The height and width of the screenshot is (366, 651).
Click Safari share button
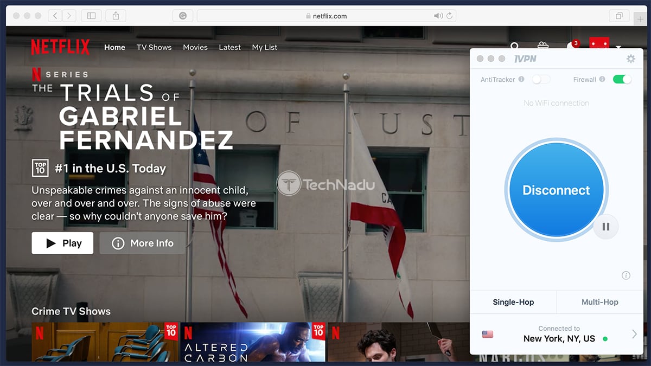(116, 16)
